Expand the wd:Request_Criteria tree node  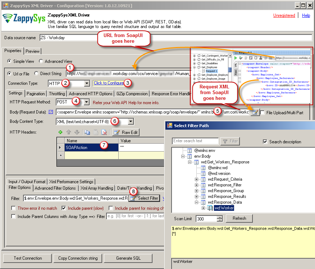[x=196, y=179]
